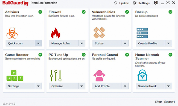Click the Game Booster green status checkmark
The image size is (178, 106).
(40, 55)
